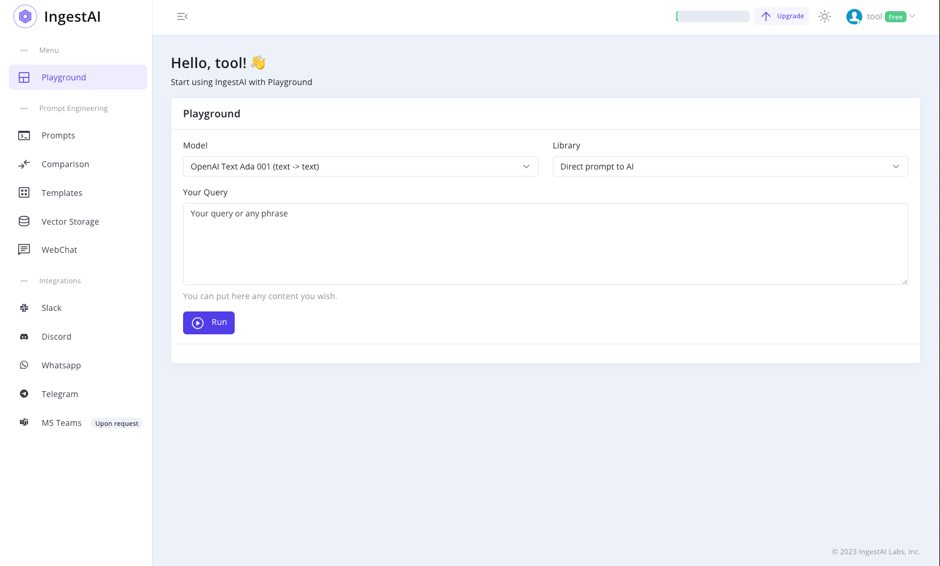This screenshot has width=940, height=566.
Task: Click the query textarea resize handle
Action: pyautogui.click(x=905, y=282)
